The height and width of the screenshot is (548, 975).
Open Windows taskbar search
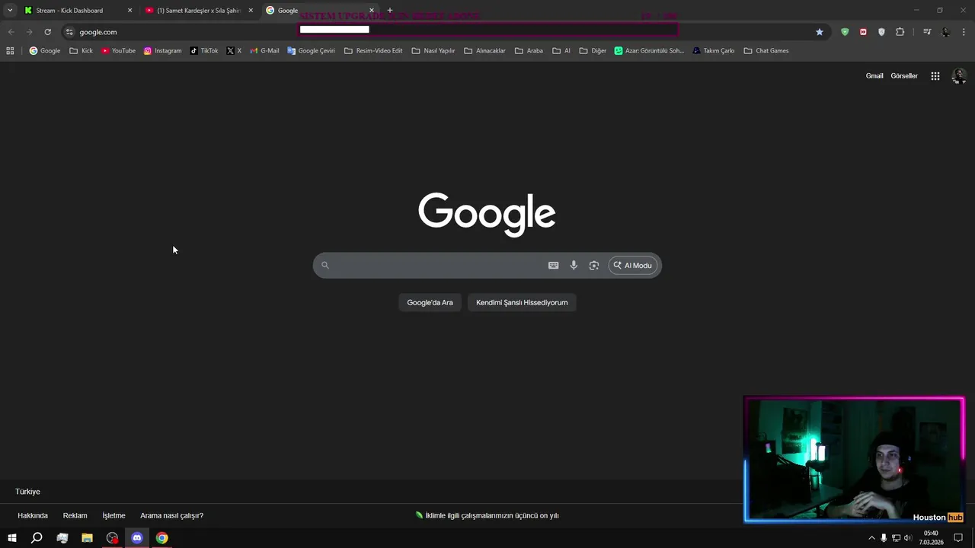37,538
